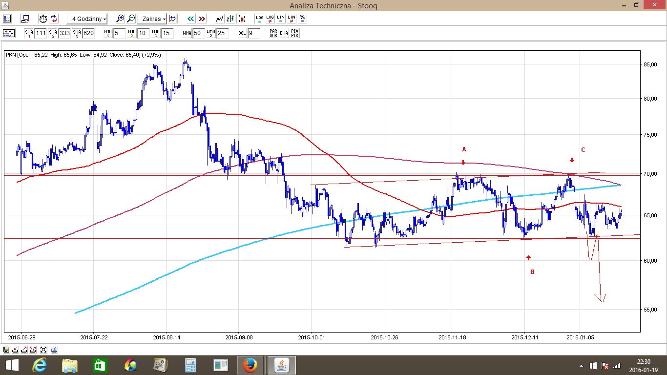Click the EMA 2 period field
This screenshot has height=375, width=667.
[x=143, y=33]
